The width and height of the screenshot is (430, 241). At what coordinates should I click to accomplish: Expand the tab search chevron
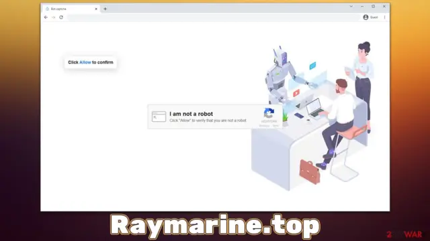click(351, 6)
